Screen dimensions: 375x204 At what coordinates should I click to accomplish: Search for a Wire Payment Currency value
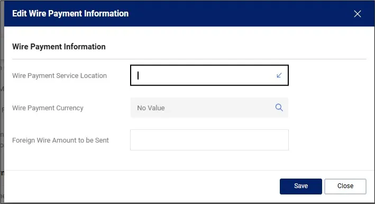[x=279, y=108]
